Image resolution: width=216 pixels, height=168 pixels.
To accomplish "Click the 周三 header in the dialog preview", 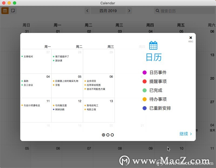I will [111, 47].
